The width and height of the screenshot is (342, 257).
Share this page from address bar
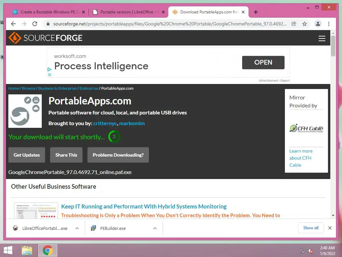click(294, 24)
